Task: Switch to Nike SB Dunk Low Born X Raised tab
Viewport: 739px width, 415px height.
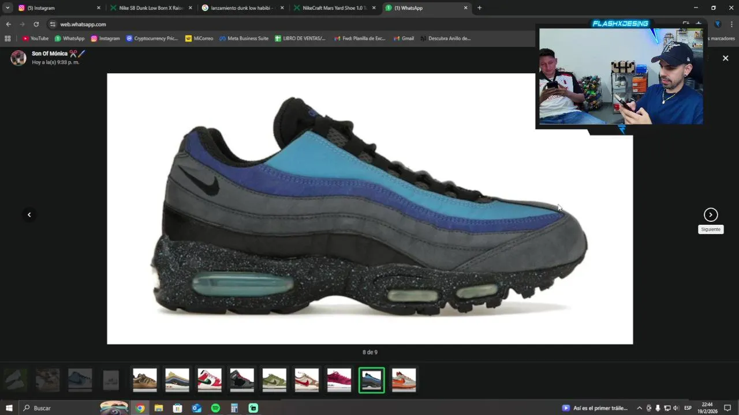Action: (x=150, y=8)
